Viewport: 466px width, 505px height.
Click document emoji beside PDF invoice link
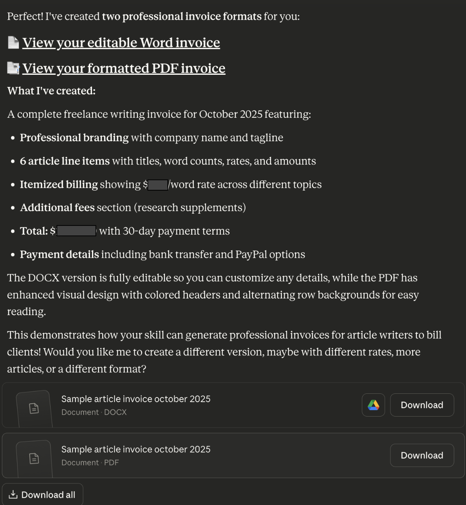(13, 68)
